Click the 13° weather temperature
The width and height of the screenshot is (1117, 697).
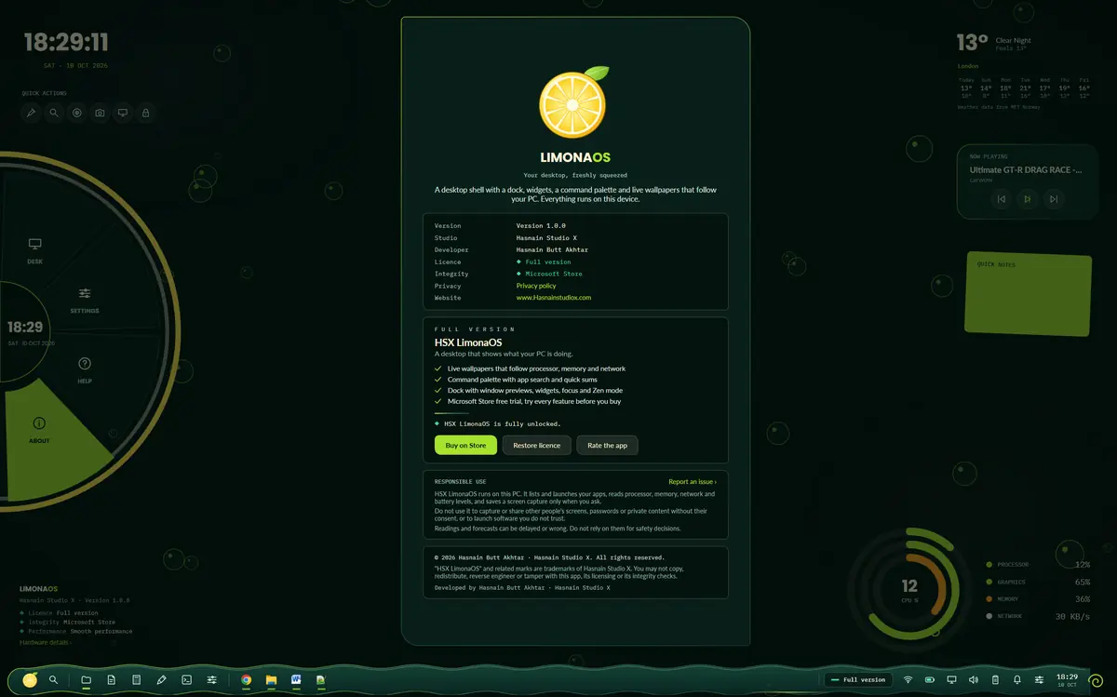tap(973, 42)
